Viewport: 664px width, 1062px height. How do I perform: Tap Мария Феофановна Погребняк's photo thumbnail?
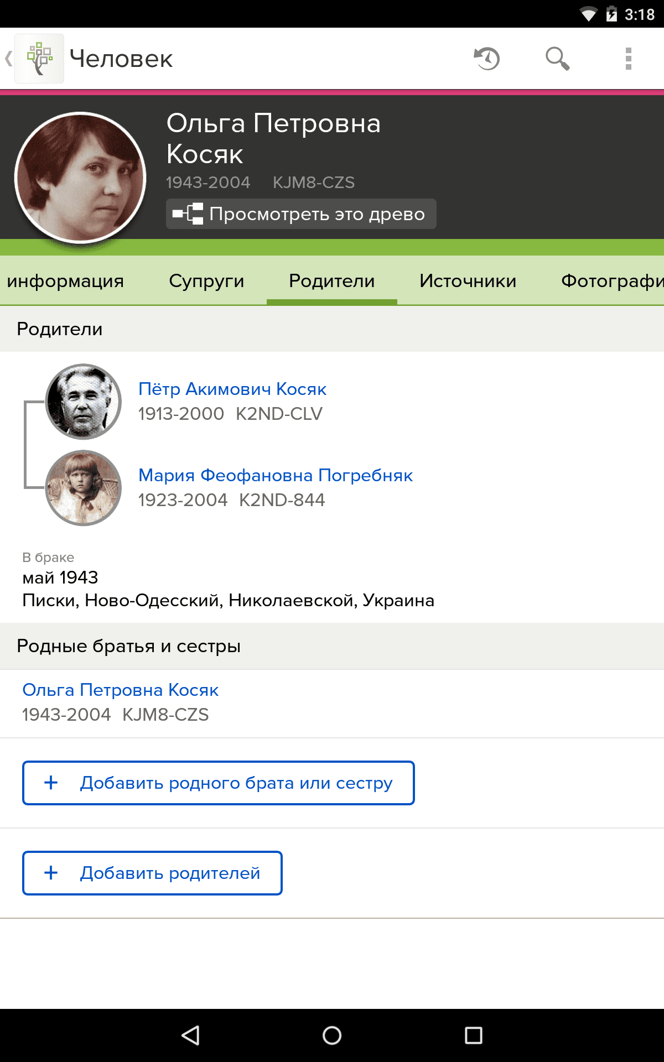click(84, 488)
